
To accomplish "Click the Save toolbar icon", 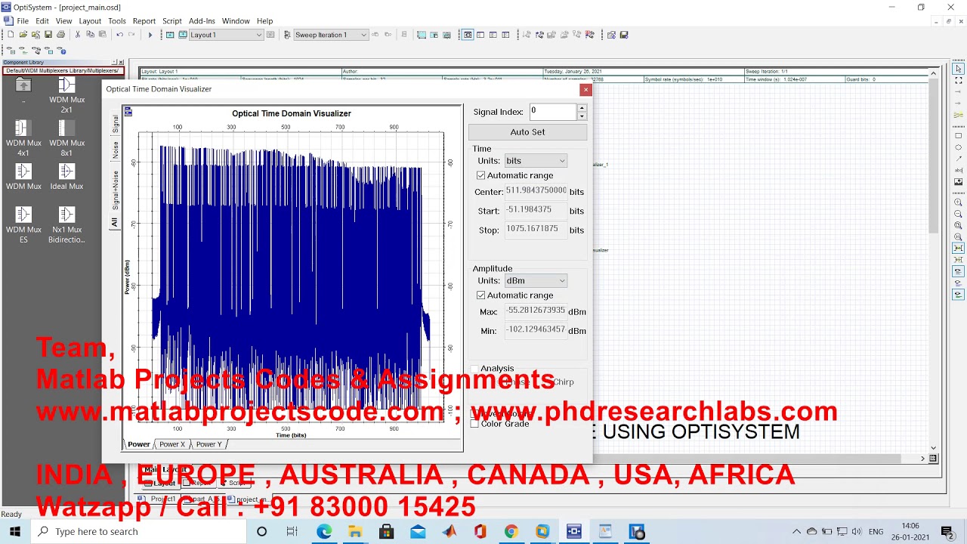I will pyautogui.click(x=48, y=35).
